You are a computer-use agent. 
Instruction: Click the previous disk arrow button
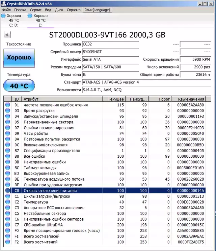7,35
